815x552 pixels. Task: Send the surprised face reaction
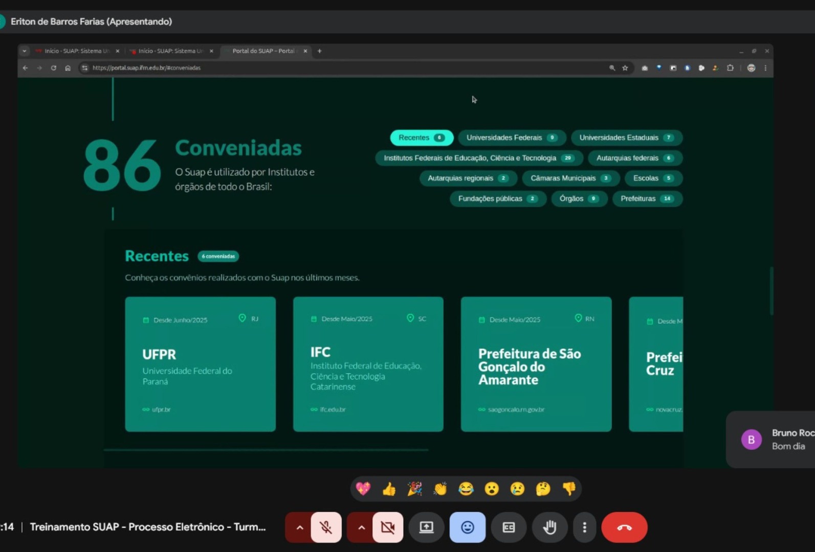click(492, 489)
